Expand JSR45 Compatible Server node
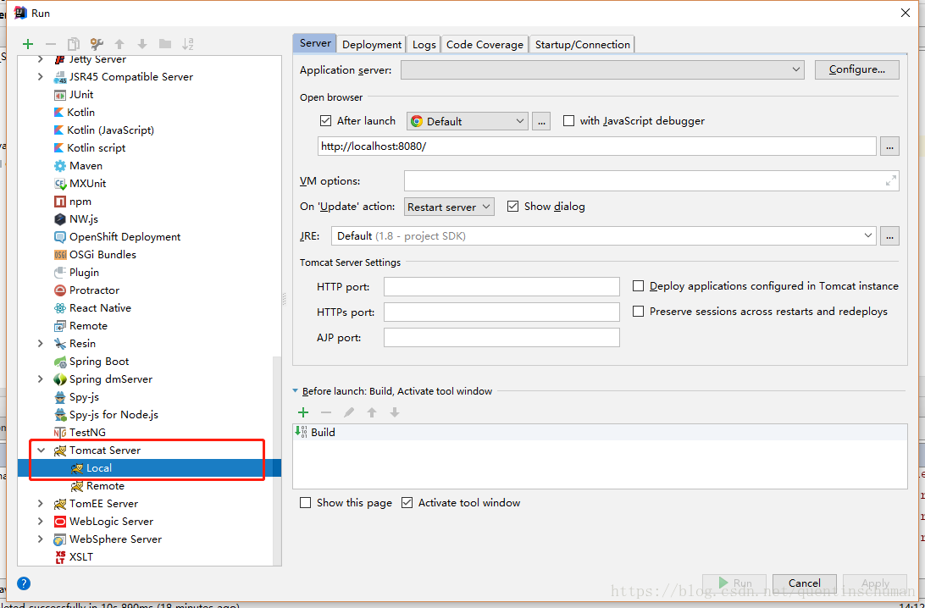 coord(40,77)
